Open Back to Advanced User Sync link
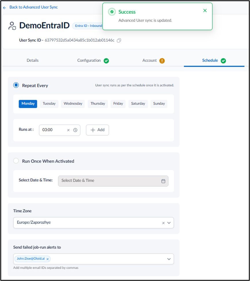 34,7
